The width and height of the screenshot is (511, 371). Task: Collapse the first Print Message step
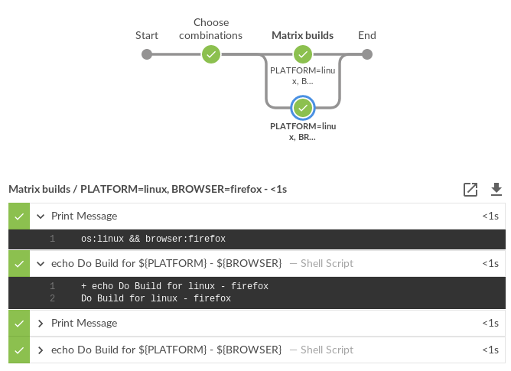(x=41, y=216)
